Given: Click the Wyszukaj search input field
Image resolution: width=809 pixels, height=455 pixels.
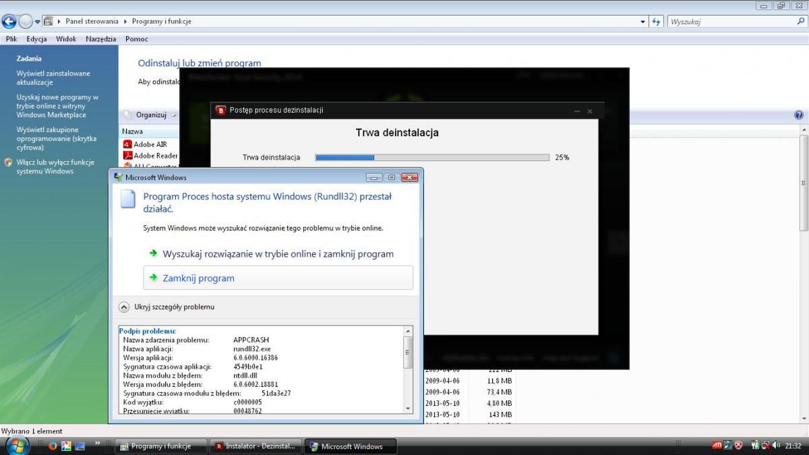Looking at the screenshot, I should (731, 22).
